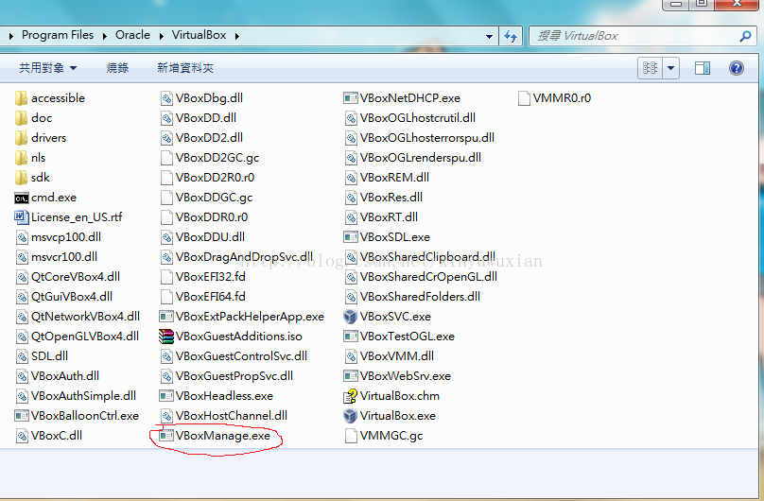Select the file SDL.dll

[42, 356]
